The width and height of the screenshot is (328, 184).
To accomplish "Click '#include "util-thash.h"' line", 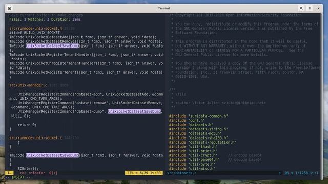I will (193, 147).
